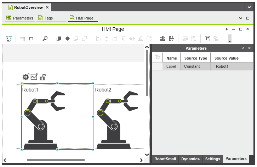
Task: Toggle the snap frame icon beside grid
Action: [31, 39]
